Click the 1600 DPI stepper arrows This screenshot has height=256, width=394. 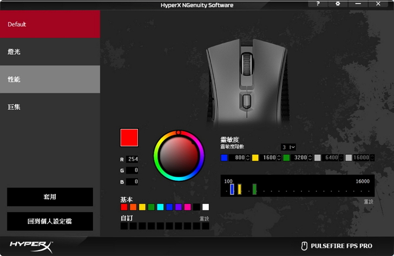coord(279,157)
